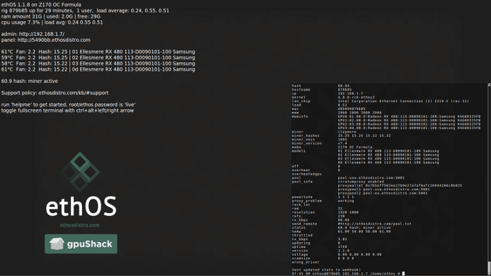Click the large 'ethOS' wordmark text
Viewport: 491px width, 276px height.
81,206
